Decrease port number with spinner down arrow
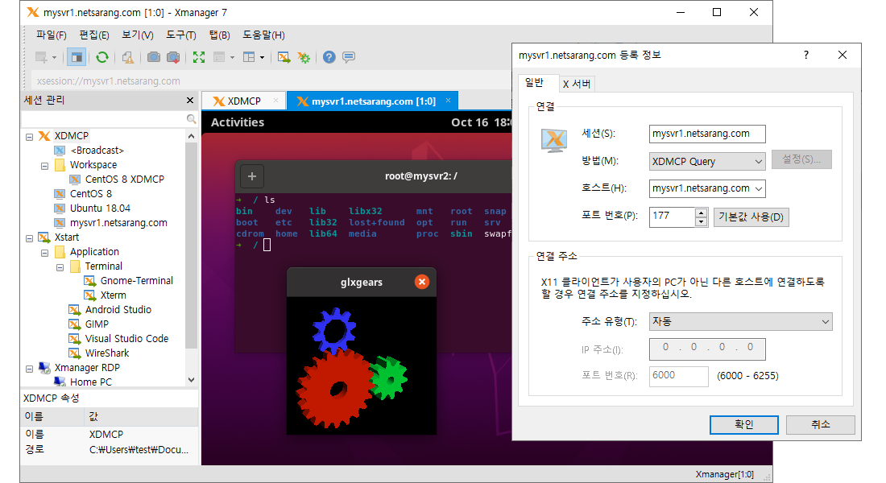886x483 pixels. [701, 221]
